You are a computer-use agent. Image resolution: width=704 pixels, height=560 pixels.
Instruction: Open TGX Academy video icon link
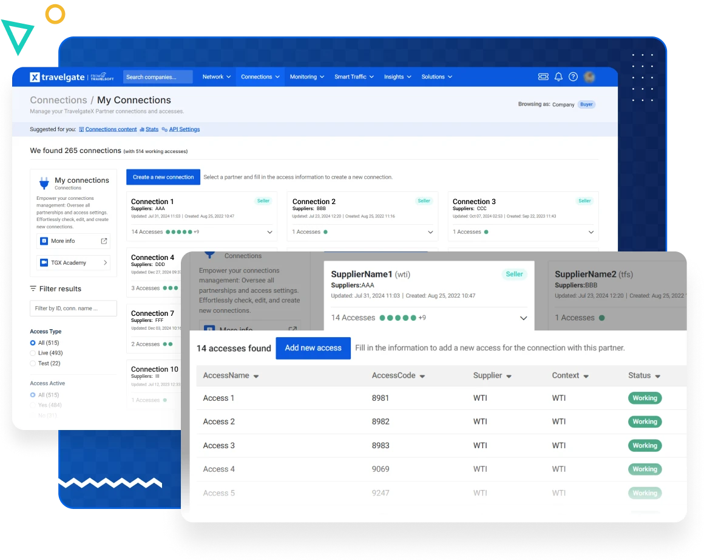[44, 263]
